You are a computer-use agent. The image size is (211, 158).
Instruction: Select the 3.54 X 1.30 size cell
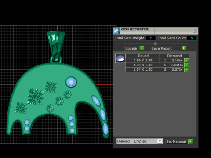[142, 69]
